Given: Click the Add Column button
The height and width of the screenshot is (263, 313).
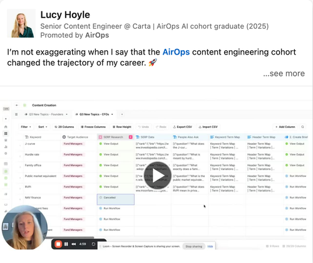Looking at the screenshot, I should 285,127.
